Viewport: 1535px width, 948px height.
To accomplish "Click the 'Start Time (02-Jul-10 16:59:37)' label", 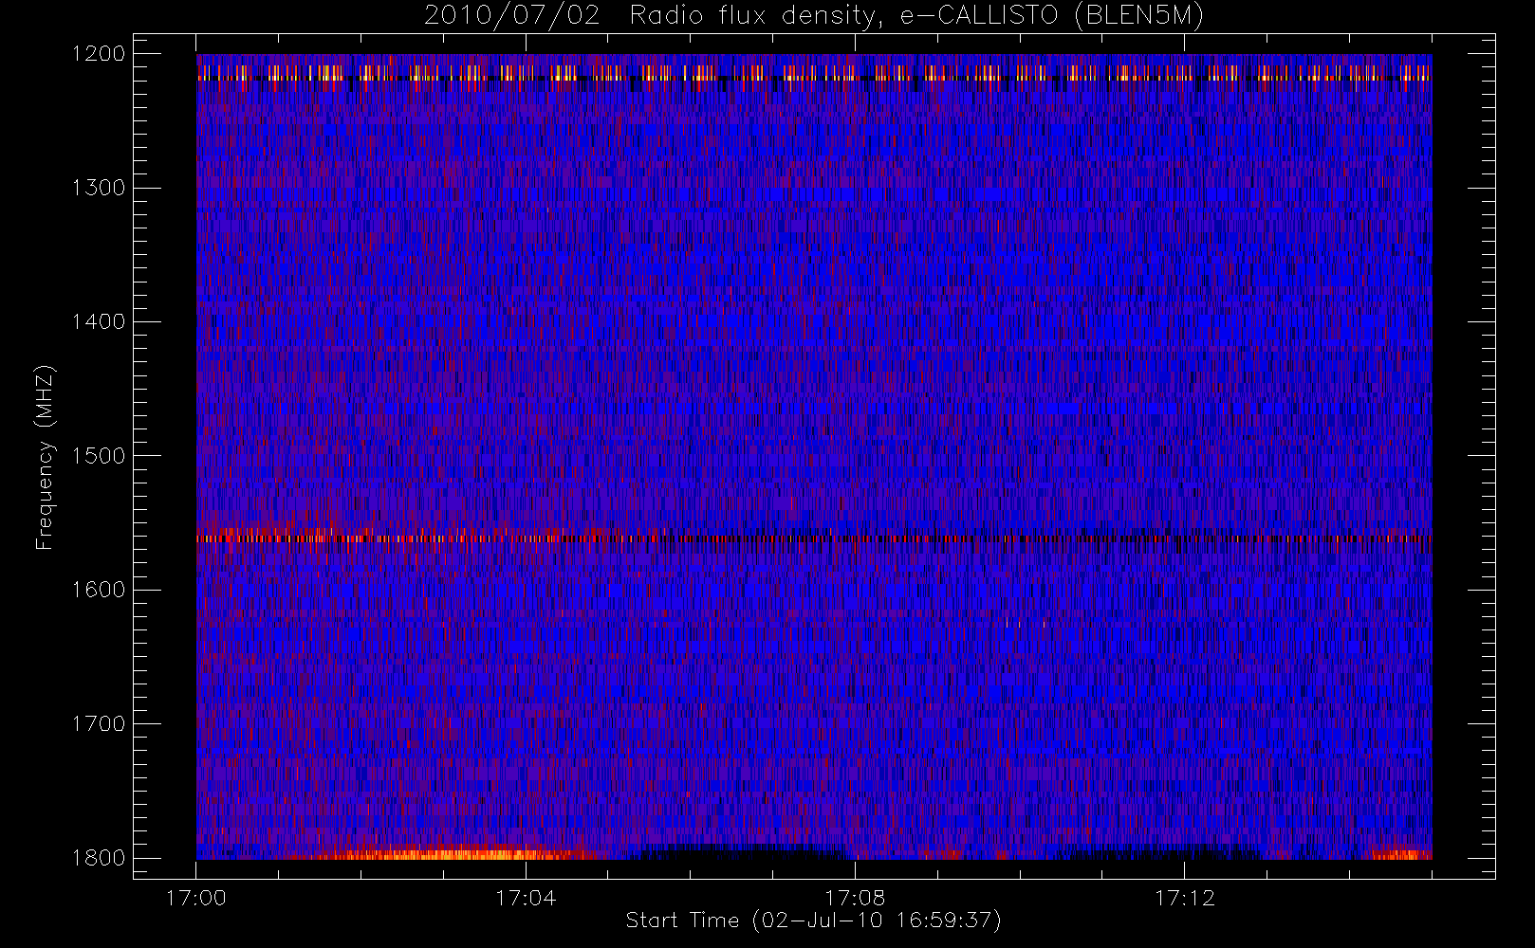I will (814, 921).
